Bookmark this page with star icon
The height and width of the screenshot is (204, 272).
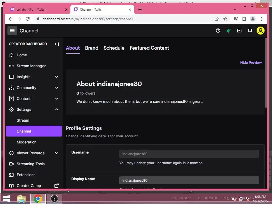225,19
